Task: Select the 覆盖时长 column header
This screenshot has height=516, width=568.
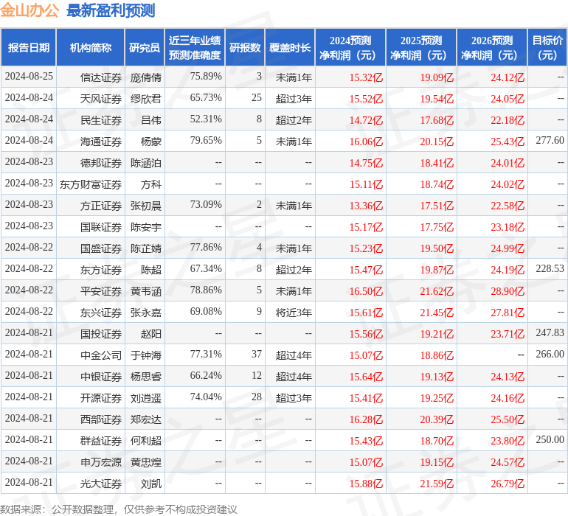Action: [290, 47]
